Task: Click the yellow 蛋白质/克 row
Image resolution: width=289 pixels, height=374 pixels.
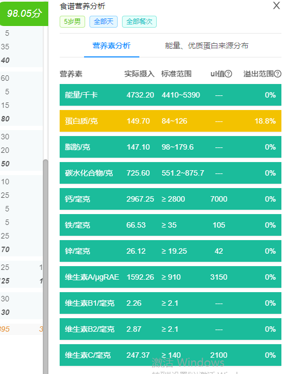Action: [170, 121]
